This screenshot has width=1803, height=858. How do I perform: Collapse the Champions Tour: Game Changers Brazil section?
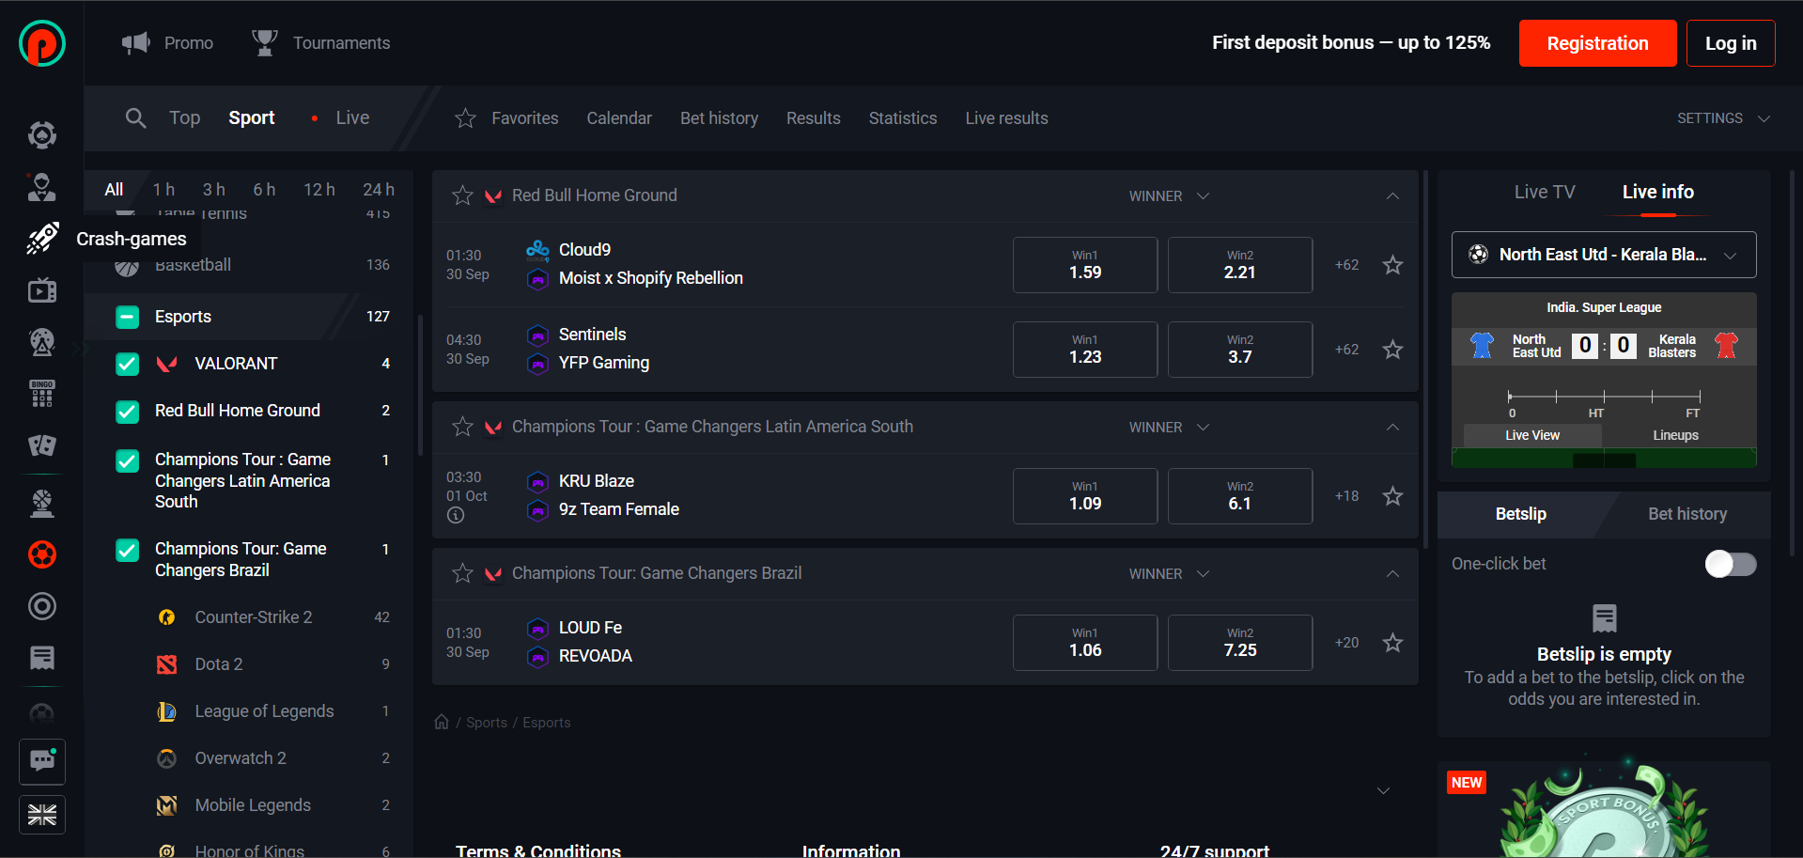coord(1392,573)
